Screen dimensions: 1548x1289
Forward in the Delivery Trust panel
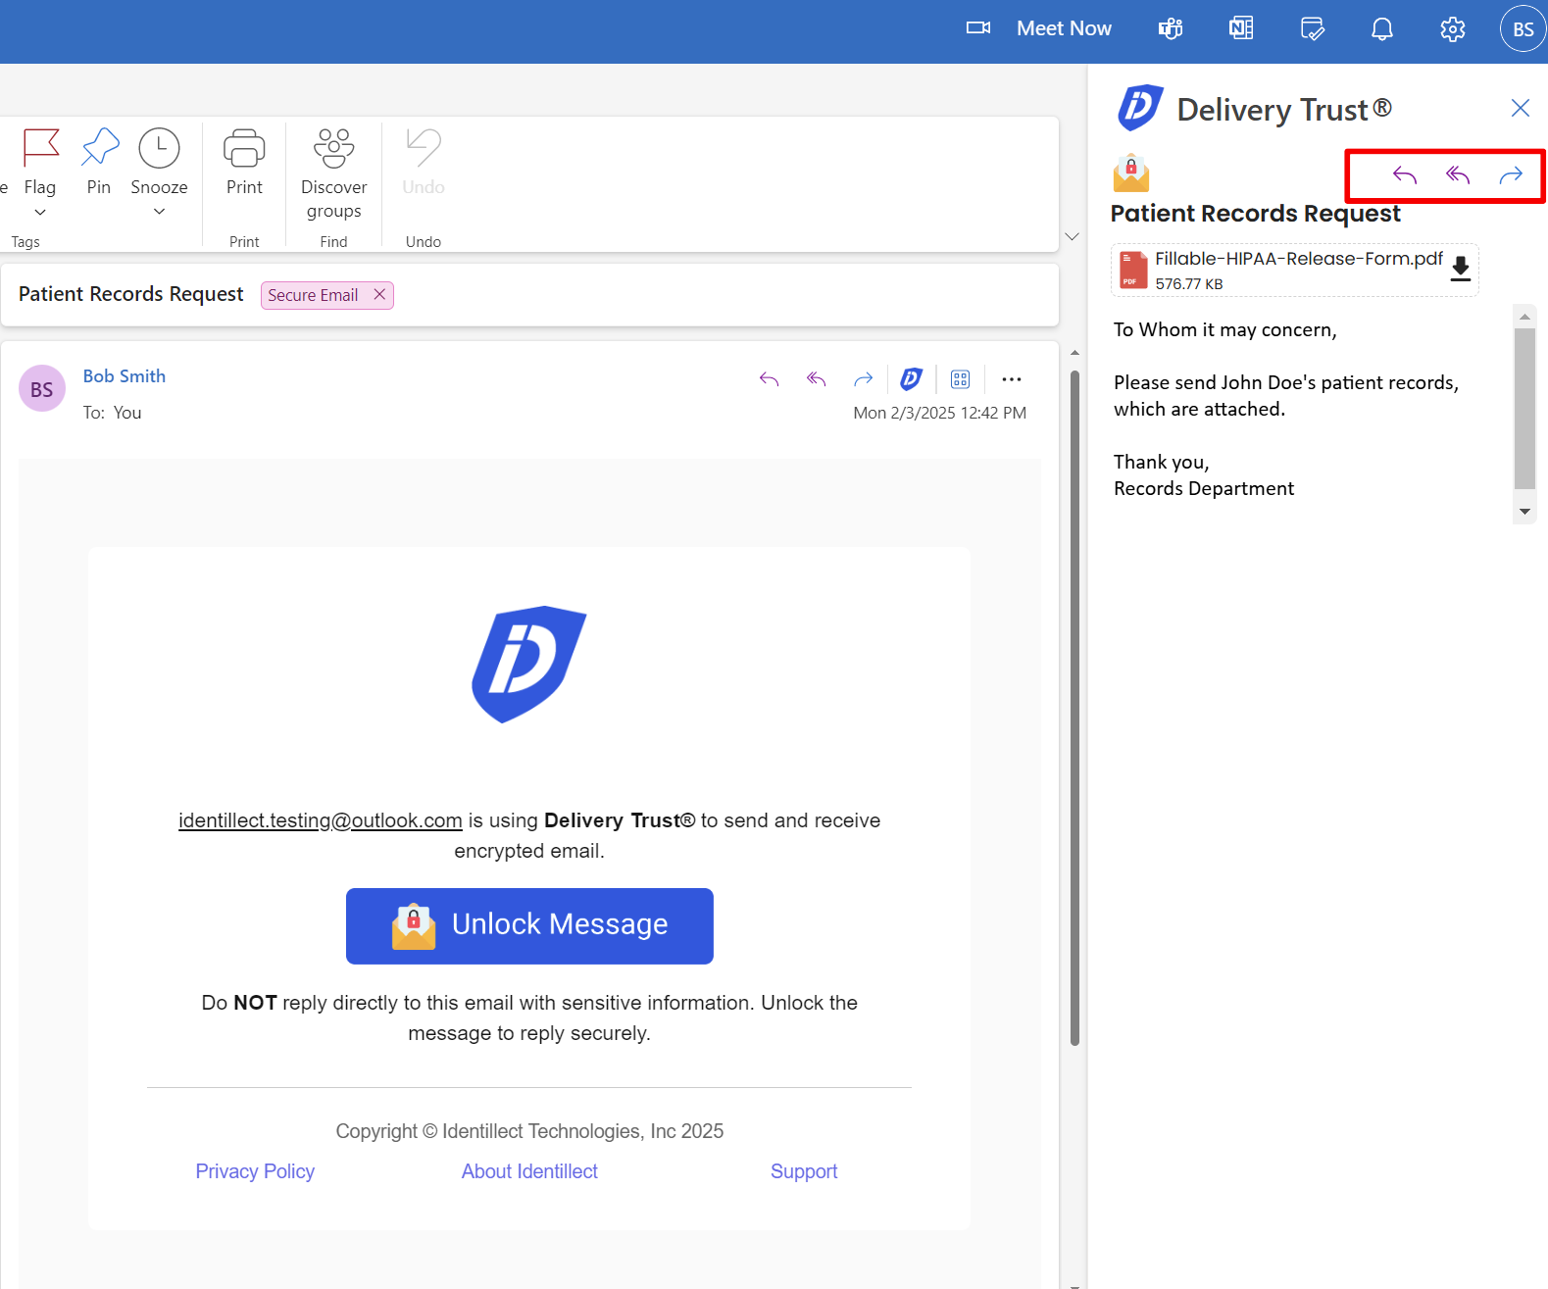pos(1511,175)
